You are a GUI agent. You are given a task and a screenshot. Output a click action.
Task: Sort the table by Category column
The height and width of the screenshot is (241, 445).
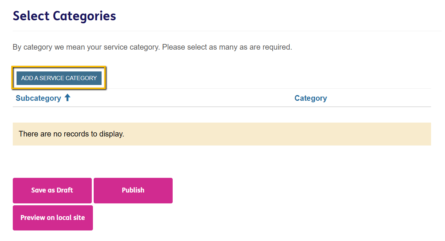(310, 98)
